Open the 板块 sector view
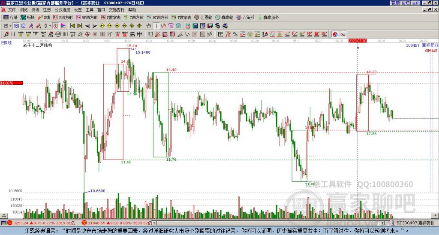The height and width of the screenshot is (235, 439). 27,17
